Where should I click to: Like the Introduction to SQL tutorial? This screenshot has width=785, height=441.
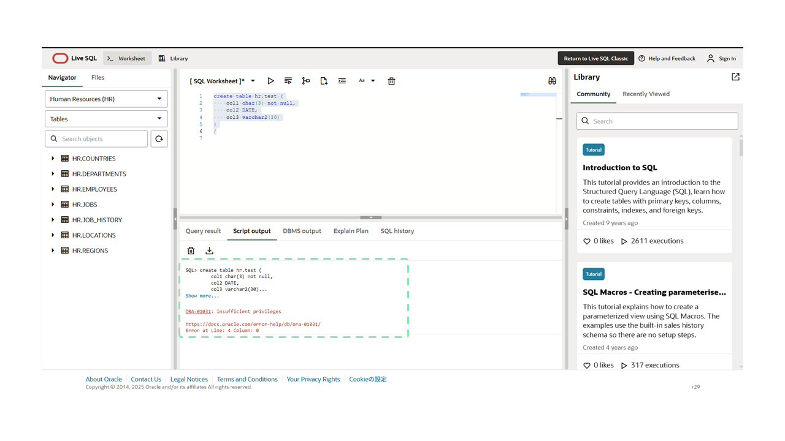click(587, 241)
